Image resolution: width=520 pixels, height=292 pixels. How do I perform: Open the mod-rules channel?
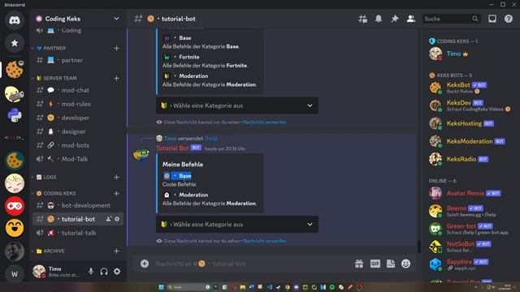(78, 104)
